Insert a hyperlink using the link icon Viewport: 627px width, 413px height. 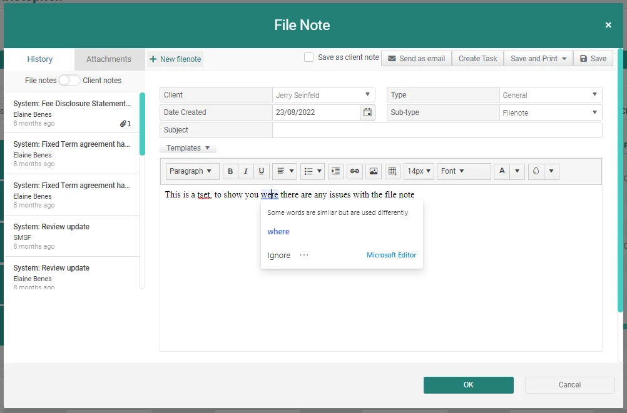pyautogui.click(x=355, y=171)
